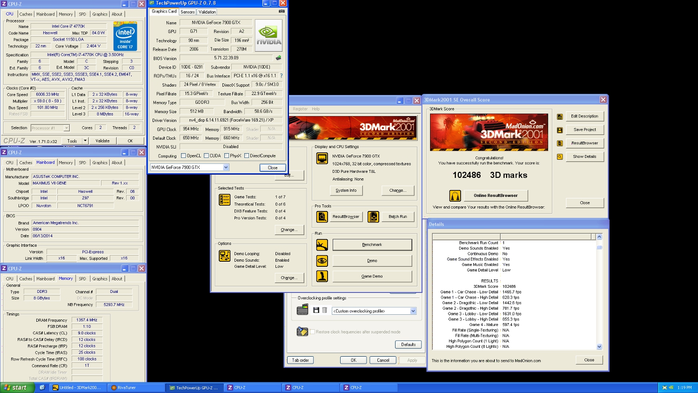Screen dimensions: 698x393
Task: Open the Register menu in 3DMark2001
Action: (300, 109)
